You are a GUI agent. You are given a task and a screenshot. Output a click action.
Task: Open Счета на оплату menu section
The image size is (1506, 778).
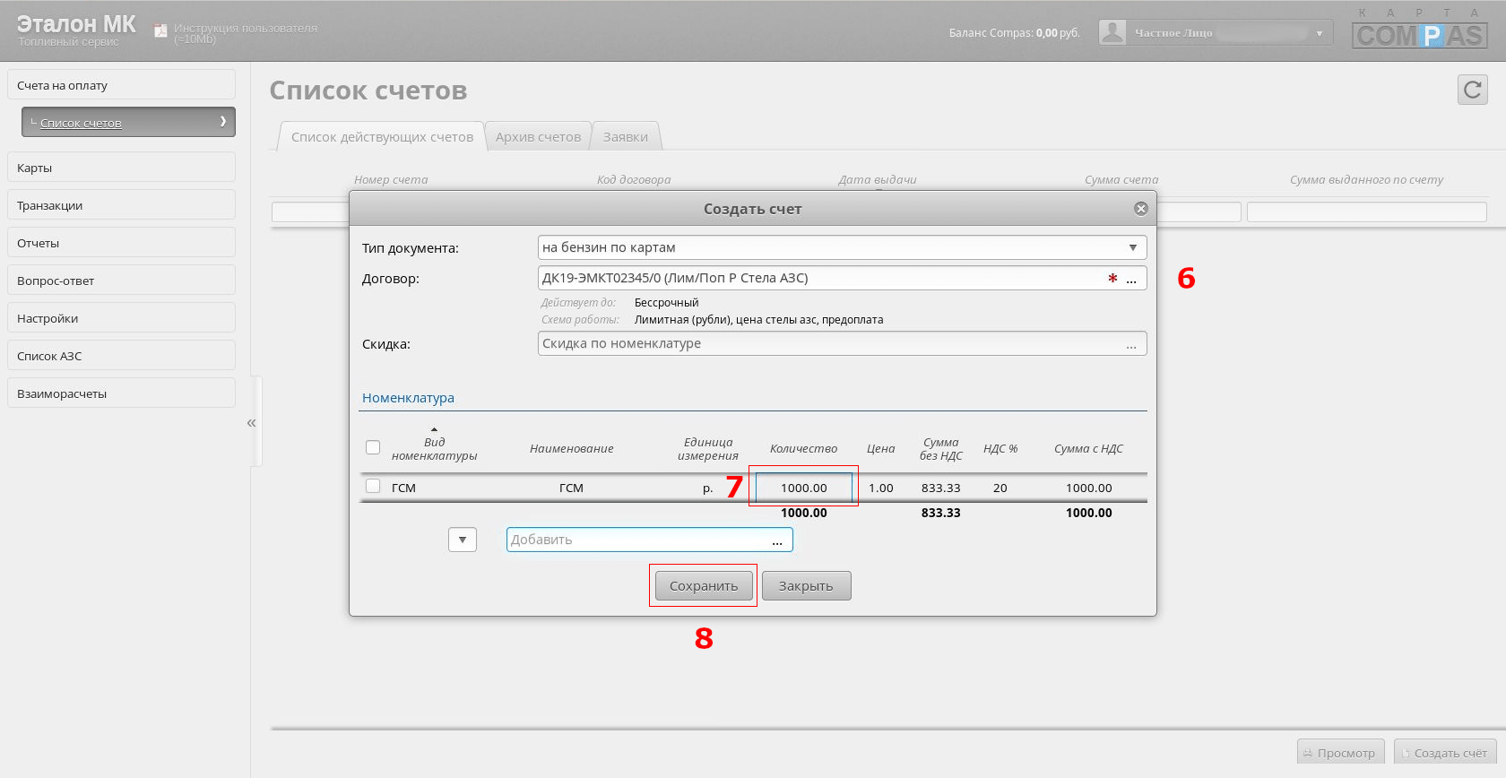pyautogui.click(x=121, y=85)
